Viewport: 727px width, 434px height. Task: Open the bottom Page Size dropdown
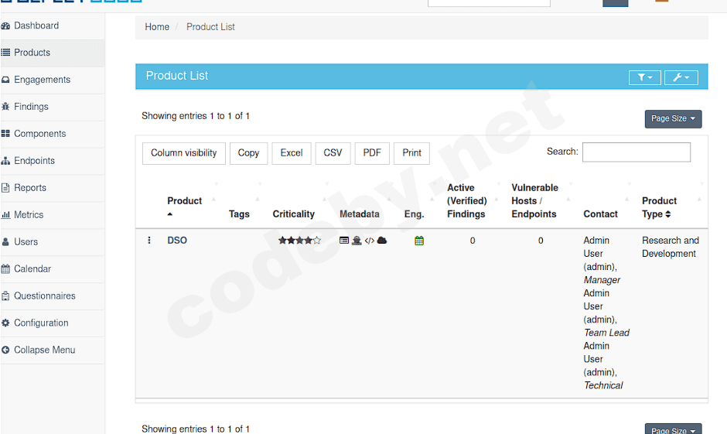[673, 429]
